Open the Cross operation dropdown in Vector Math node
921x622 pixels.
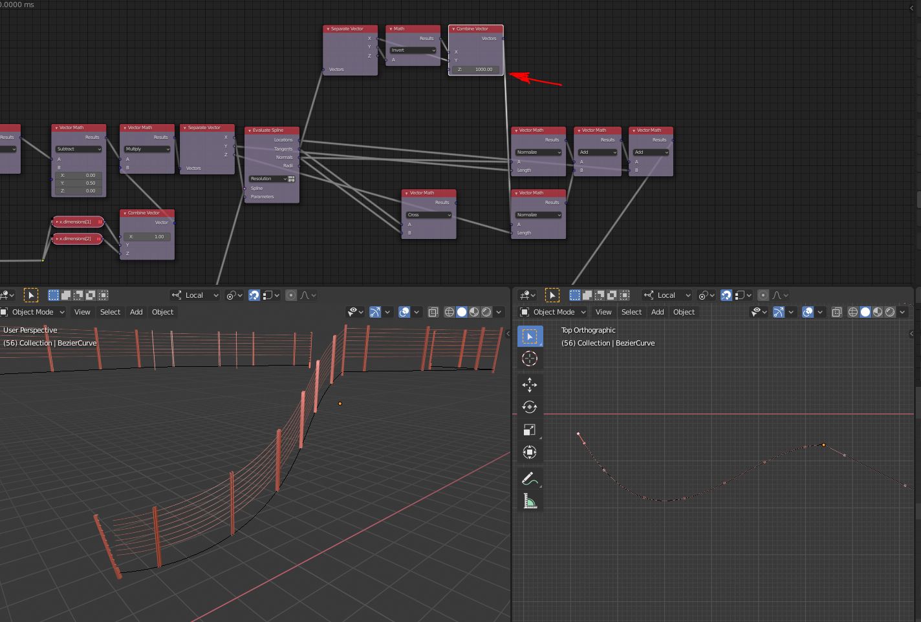coord(429,215)
